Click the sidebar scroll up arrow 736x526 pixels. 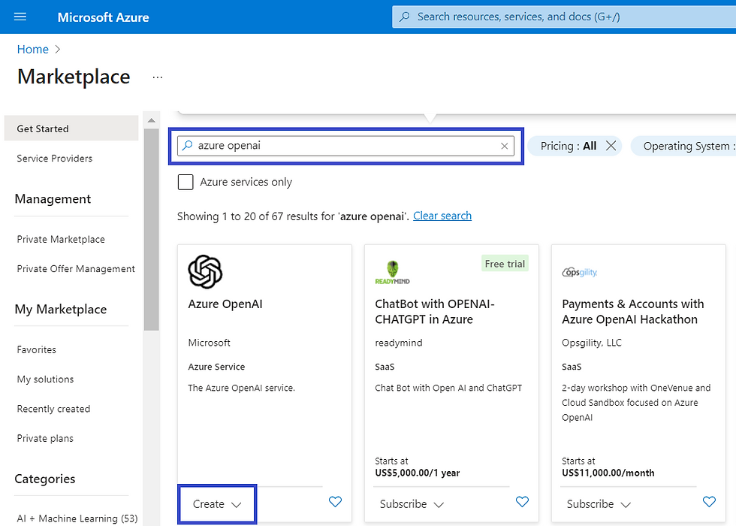tap(151, 121)
